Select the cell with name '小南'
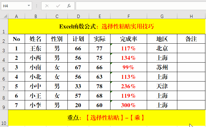The height and width of the screenshot is (127, 206). [36, 67]
